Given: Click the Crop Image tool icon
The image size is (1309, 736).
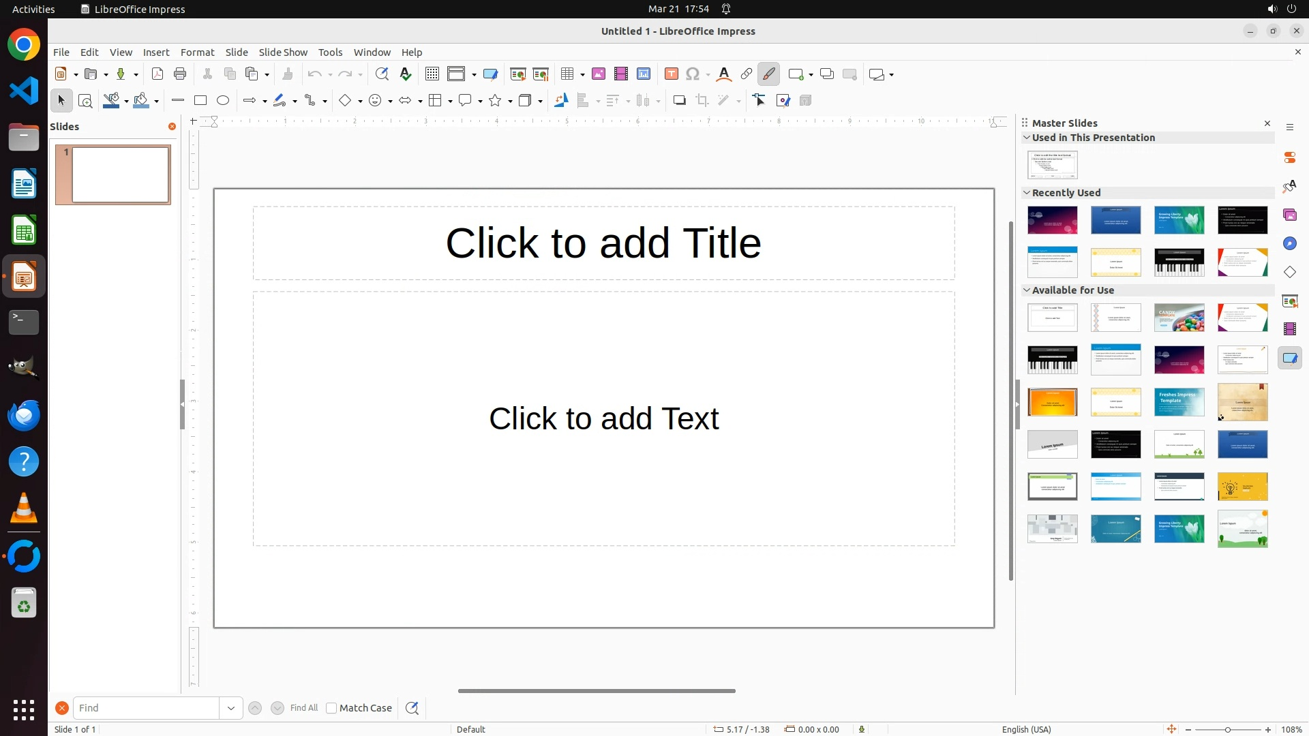Looking at the screenshot, I should click(702, 101).
